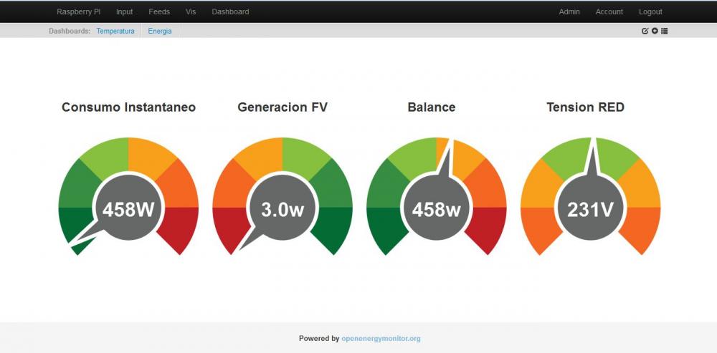Select the Vis menu item
Screen dimensions: 717x353
[x=191, y=12]
